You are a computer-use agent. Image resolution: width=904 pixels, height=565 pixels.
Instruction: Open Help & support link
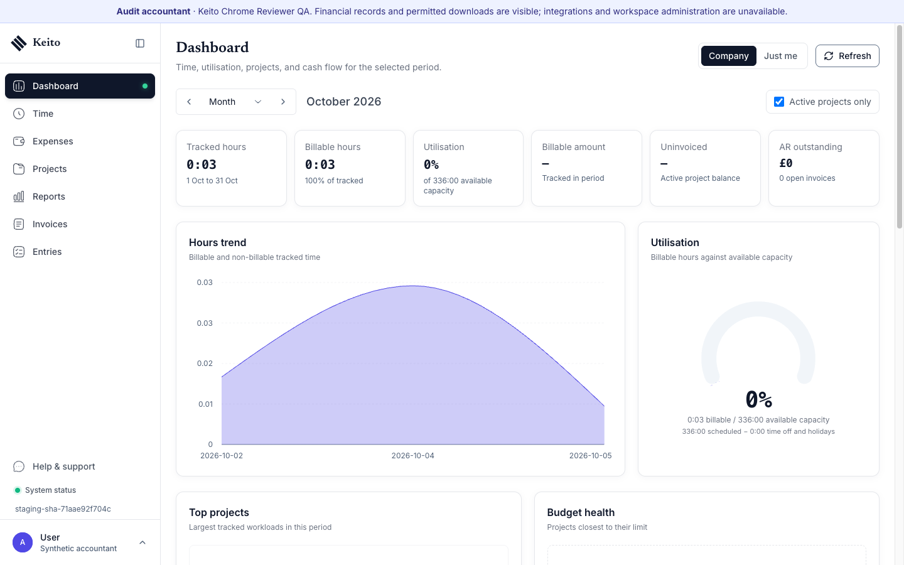point(80,466)
